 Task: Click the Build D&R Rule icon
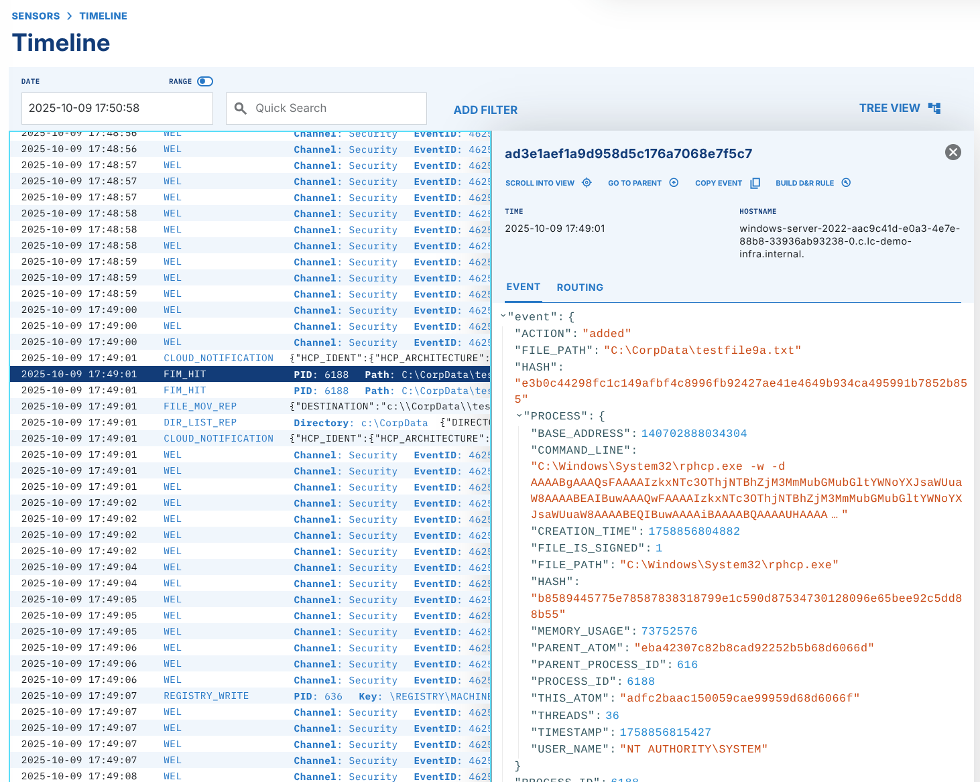pyautogui.click(x=846, y=183)
